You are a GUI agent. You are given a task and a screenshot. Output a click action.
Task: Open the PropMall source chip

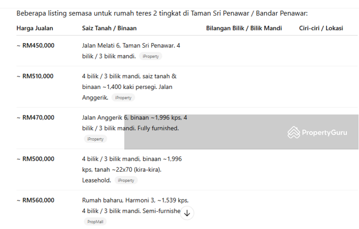tap(95, 222)
